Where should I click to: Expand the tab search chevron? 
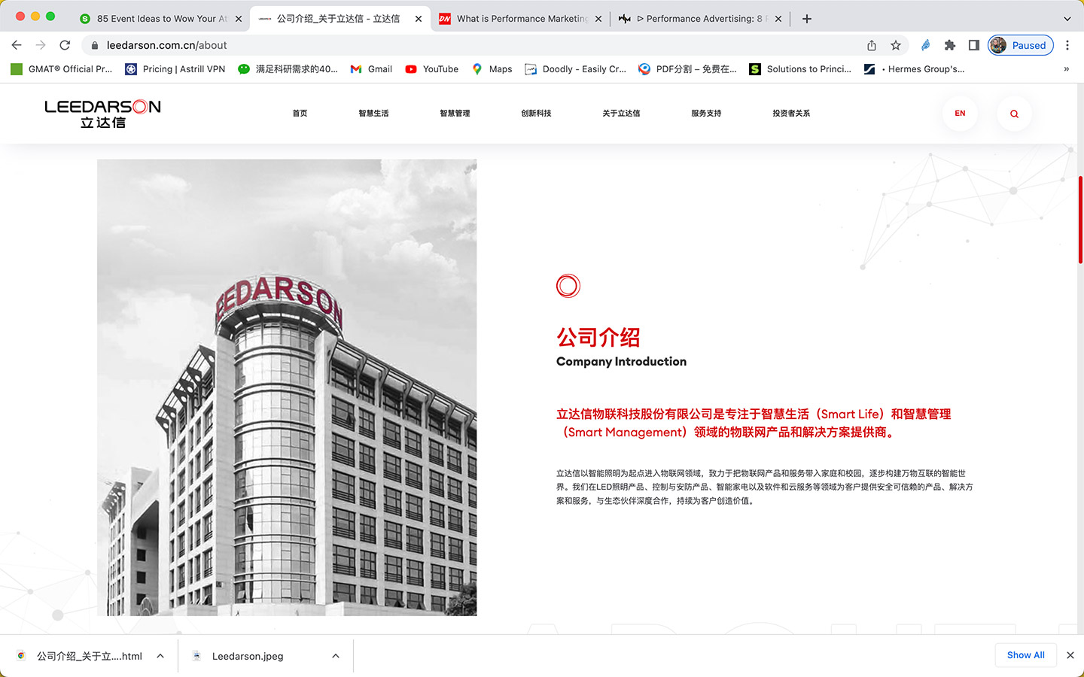point(1067,19)
